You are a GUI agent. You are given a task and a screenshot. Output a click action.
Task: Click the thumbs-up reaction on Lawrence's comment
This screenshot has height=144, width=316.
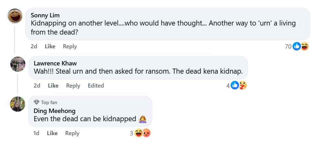[235, 85]
